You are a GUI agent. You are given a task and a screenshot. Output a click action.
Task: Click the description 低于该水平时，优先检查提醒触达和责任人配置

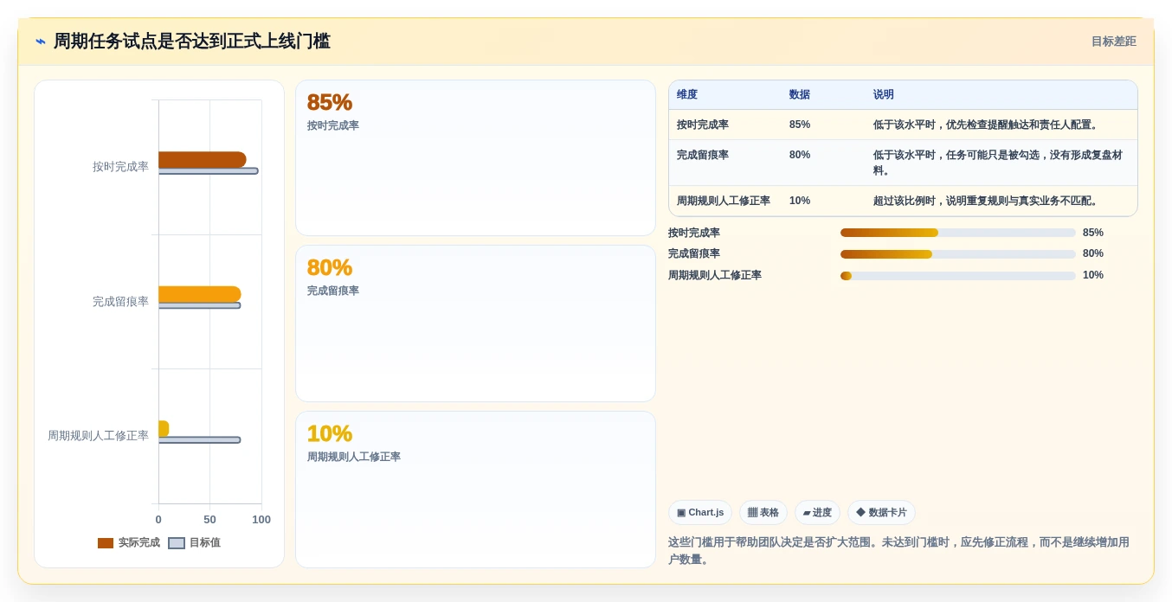tap(987, 125)
